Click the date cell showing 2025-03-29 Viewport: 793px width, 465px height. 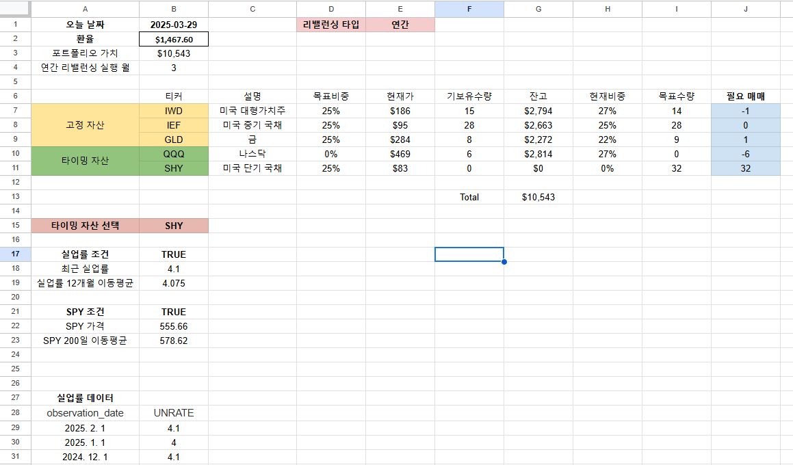coord(173,25)
